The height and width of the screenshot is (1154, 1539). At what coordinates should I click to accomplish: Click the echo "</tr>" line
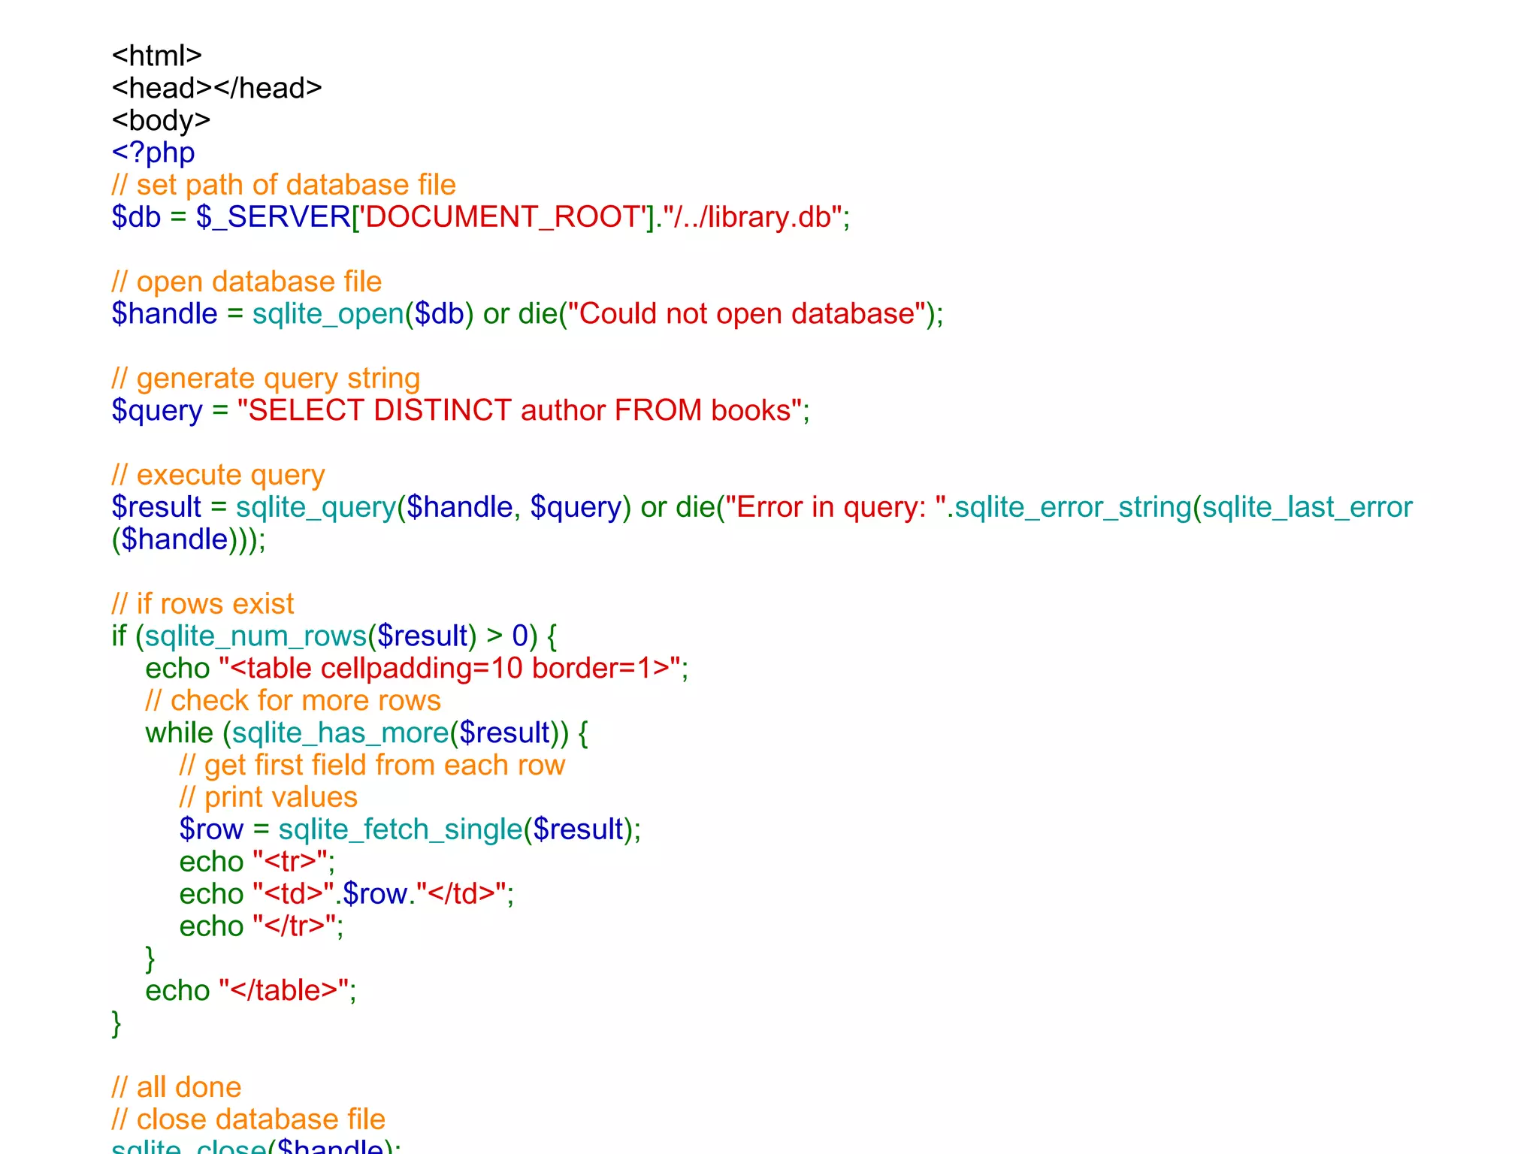[262, 926]
